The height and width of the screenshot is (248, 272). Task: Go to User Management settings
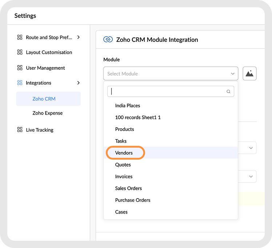pos(45,68)
